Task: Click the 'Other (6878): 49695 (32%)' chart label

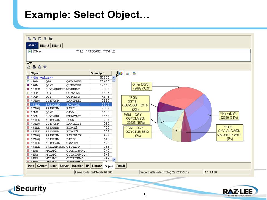Action: click(x=142, y=87)
